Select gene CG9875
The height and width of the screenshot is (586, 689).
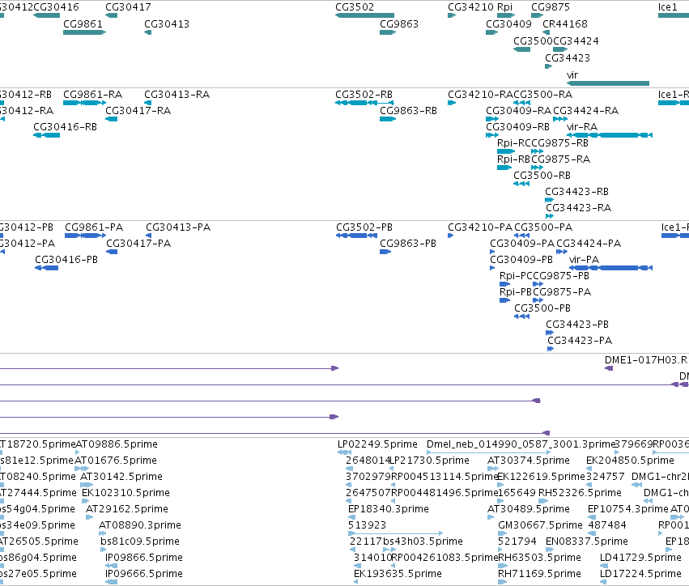coord(537,15)
